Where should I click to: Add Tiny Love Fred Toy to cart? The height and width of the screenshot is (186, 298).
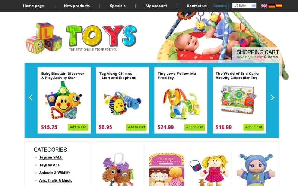tap(194, 127)
